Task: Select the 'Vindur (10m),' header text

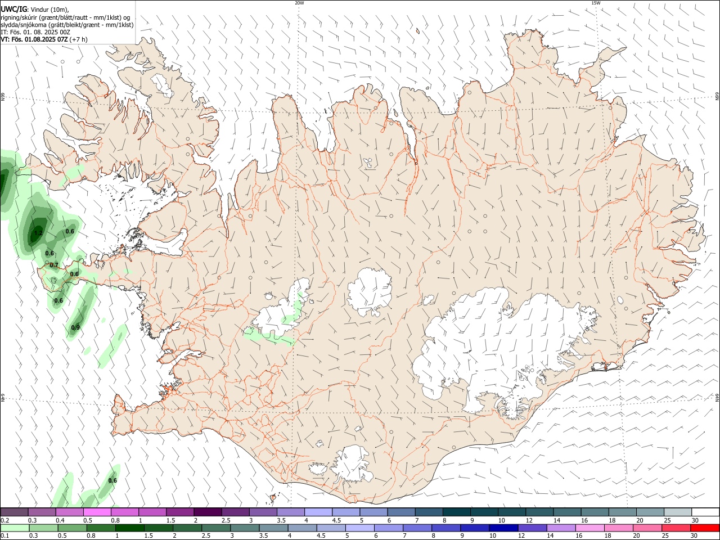Action: [x=49, y=10]
